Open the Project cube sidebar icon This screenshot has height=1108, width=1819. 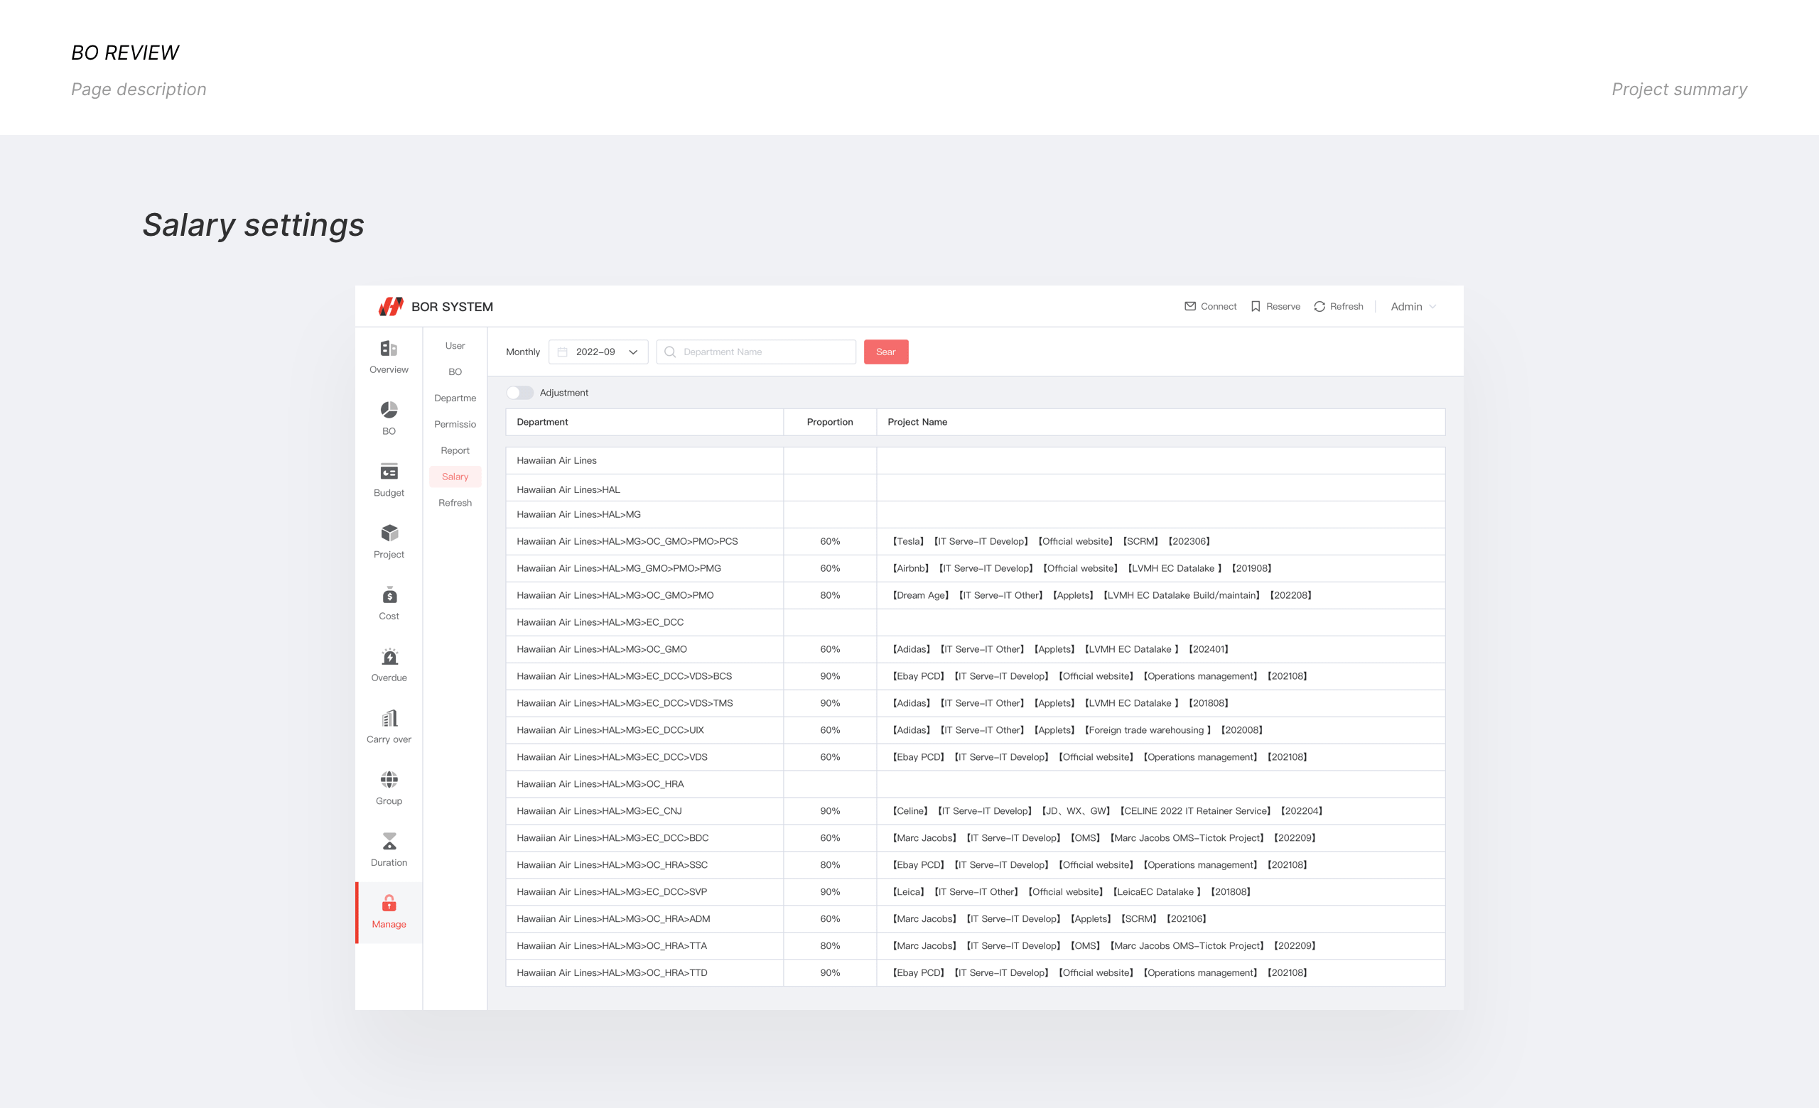[x=389, y=533]
